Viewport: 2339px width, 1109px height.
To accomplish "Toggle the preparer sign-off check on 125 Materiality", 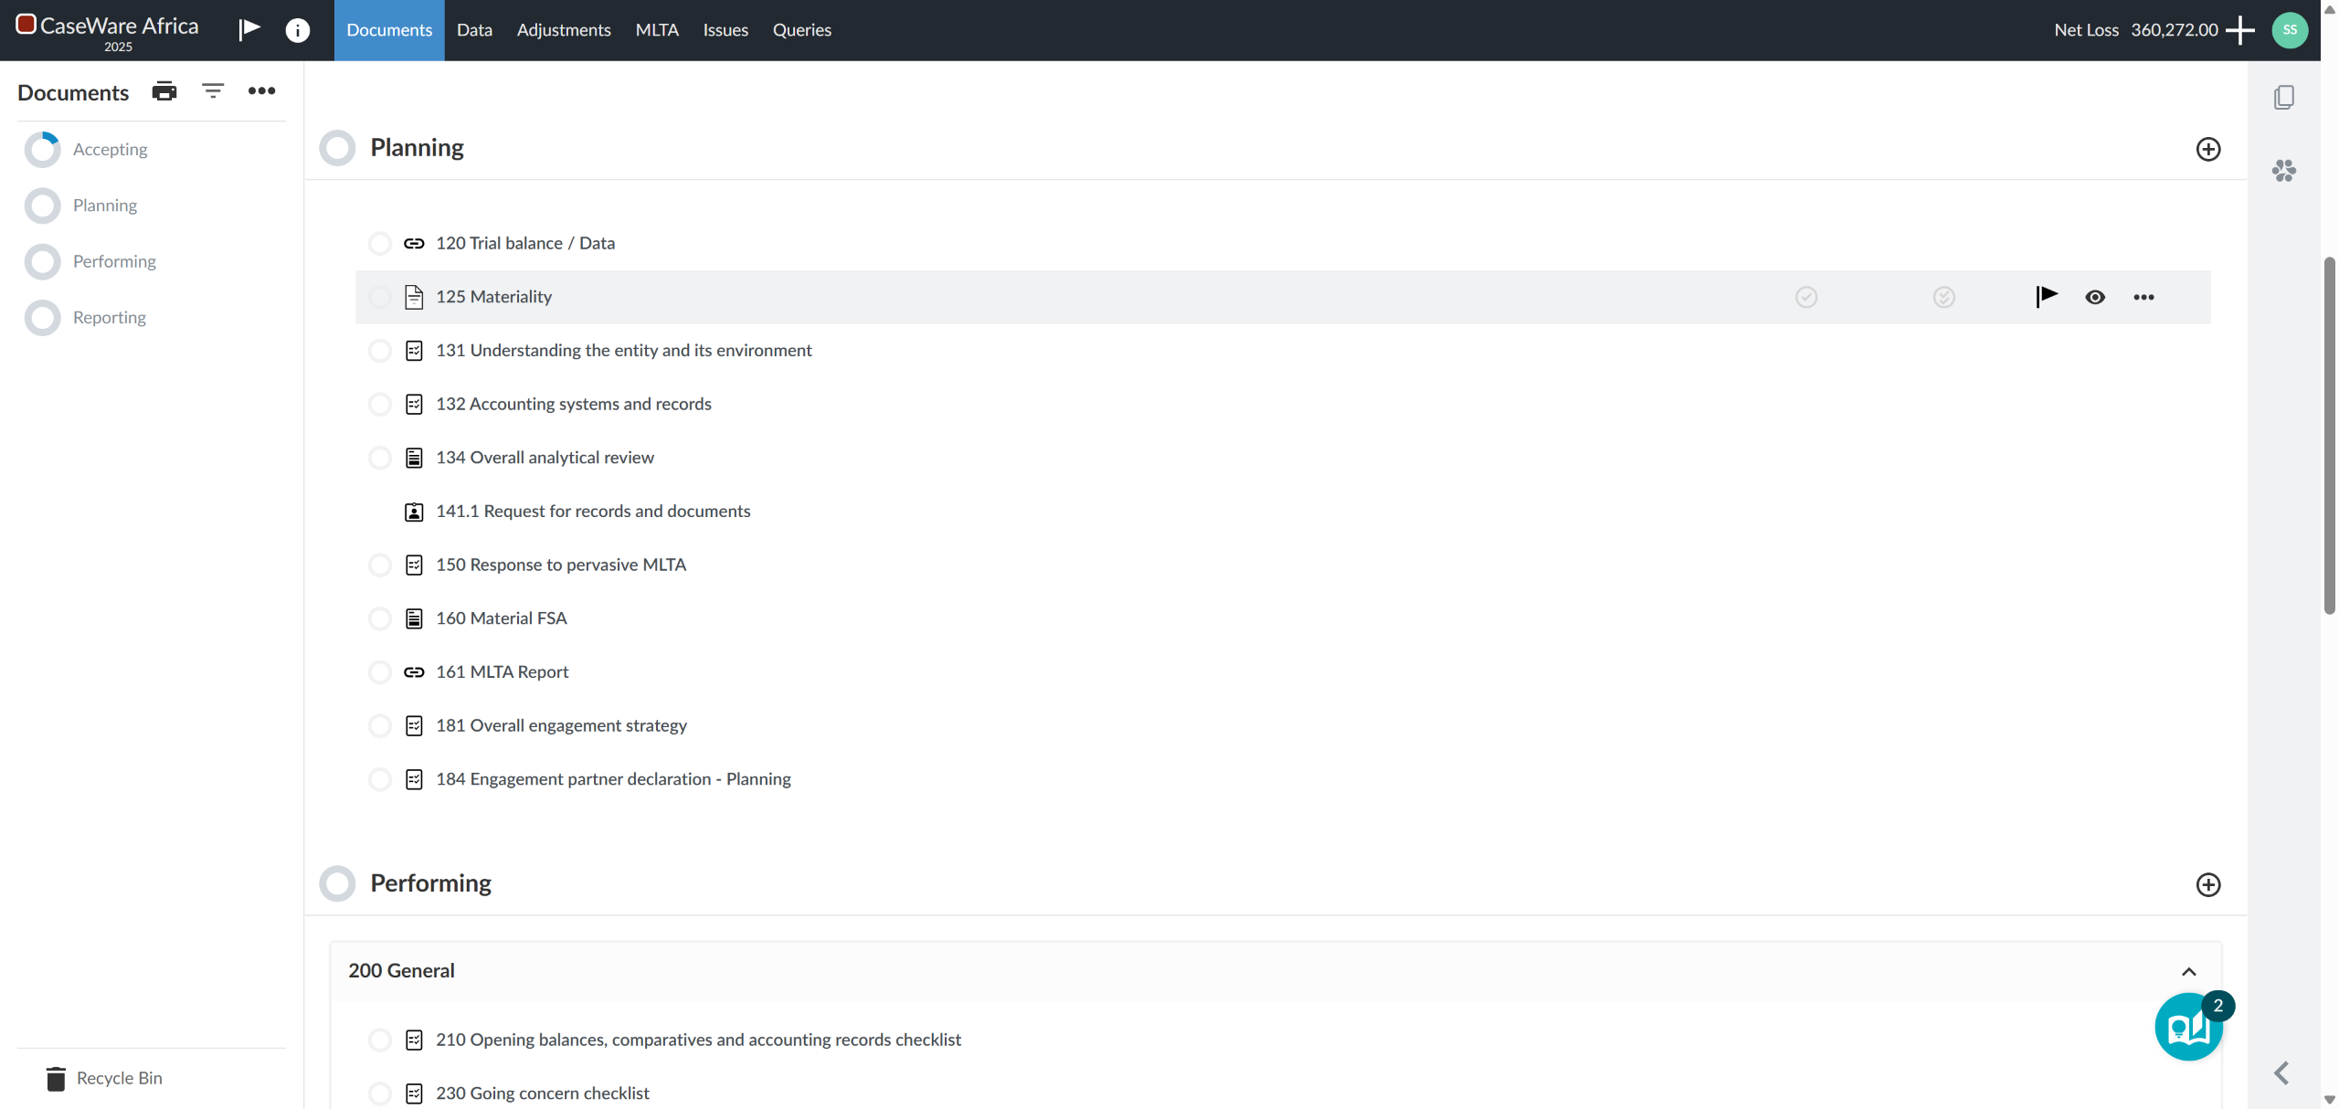I will tap(1806, 297).
